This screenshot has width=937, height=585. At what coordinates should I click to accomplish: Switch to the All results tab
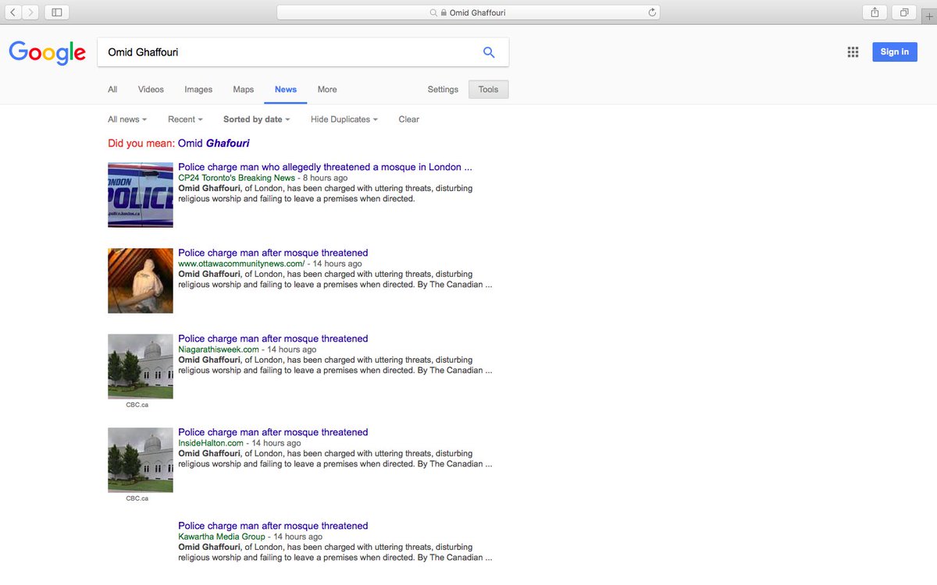(x=112, y=90)
